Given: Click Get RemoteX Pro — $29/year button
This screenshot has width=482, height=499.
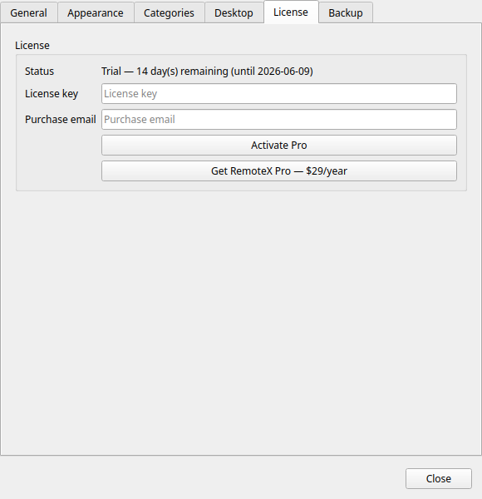Looking at the screenshot, I should coord(279,170).
